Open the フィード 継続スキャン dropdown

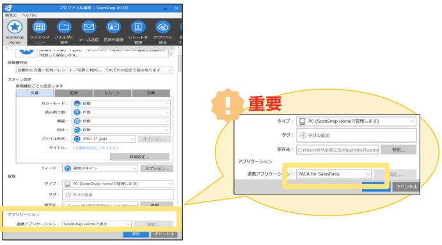coord(100,168)
